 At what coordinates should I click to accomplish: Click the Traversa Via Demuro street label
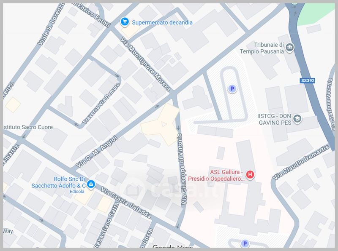101,104
